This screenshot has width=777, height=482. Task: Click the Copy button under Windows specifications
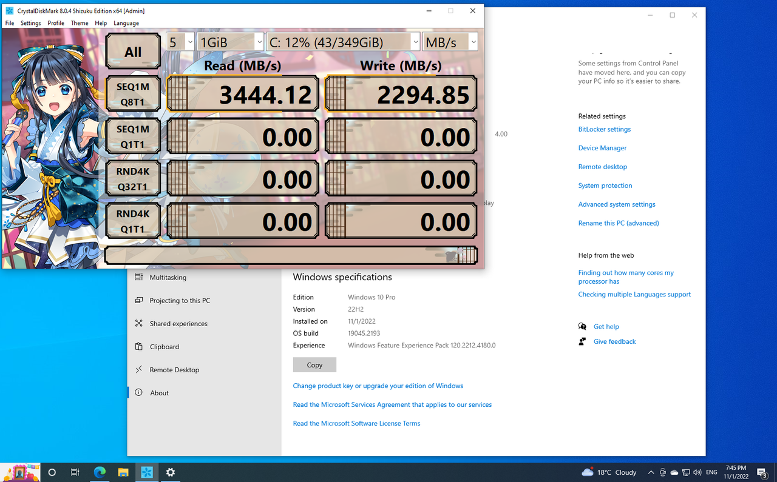(314, 365)
